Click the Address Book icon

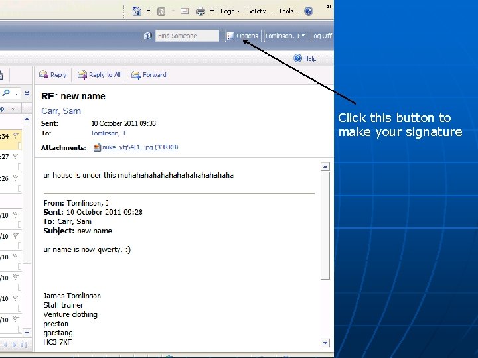pyautogui.click(x=148, y=36)
